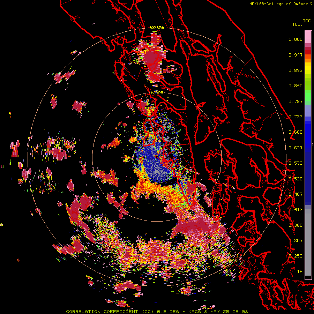Click the 1.000 legend value
Viewport: 314px width, 314px height.
[x=296, y=39]
